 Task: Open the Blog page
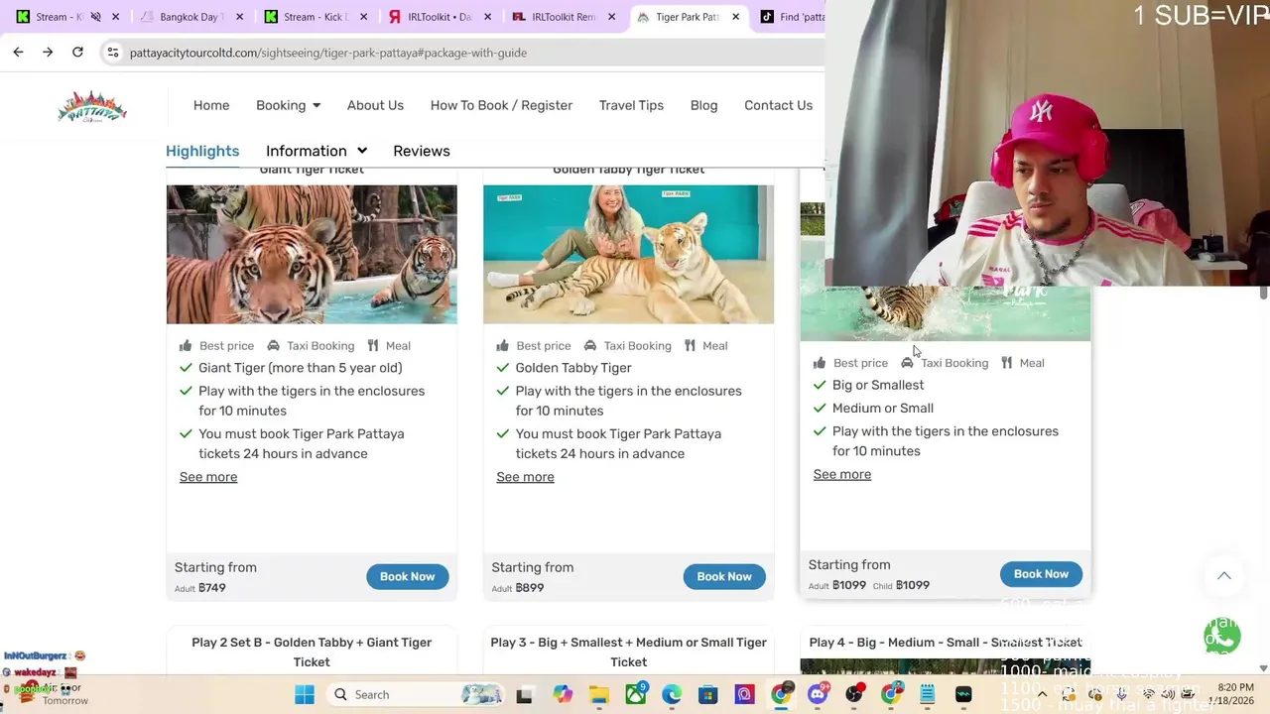(703, 105)
